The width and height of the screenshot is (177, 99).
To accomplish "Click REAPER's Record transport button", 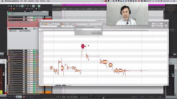I will coord(24,97).
